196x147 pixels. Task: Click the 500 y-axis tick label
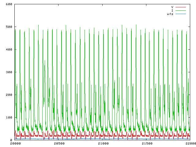pos(9,27)
